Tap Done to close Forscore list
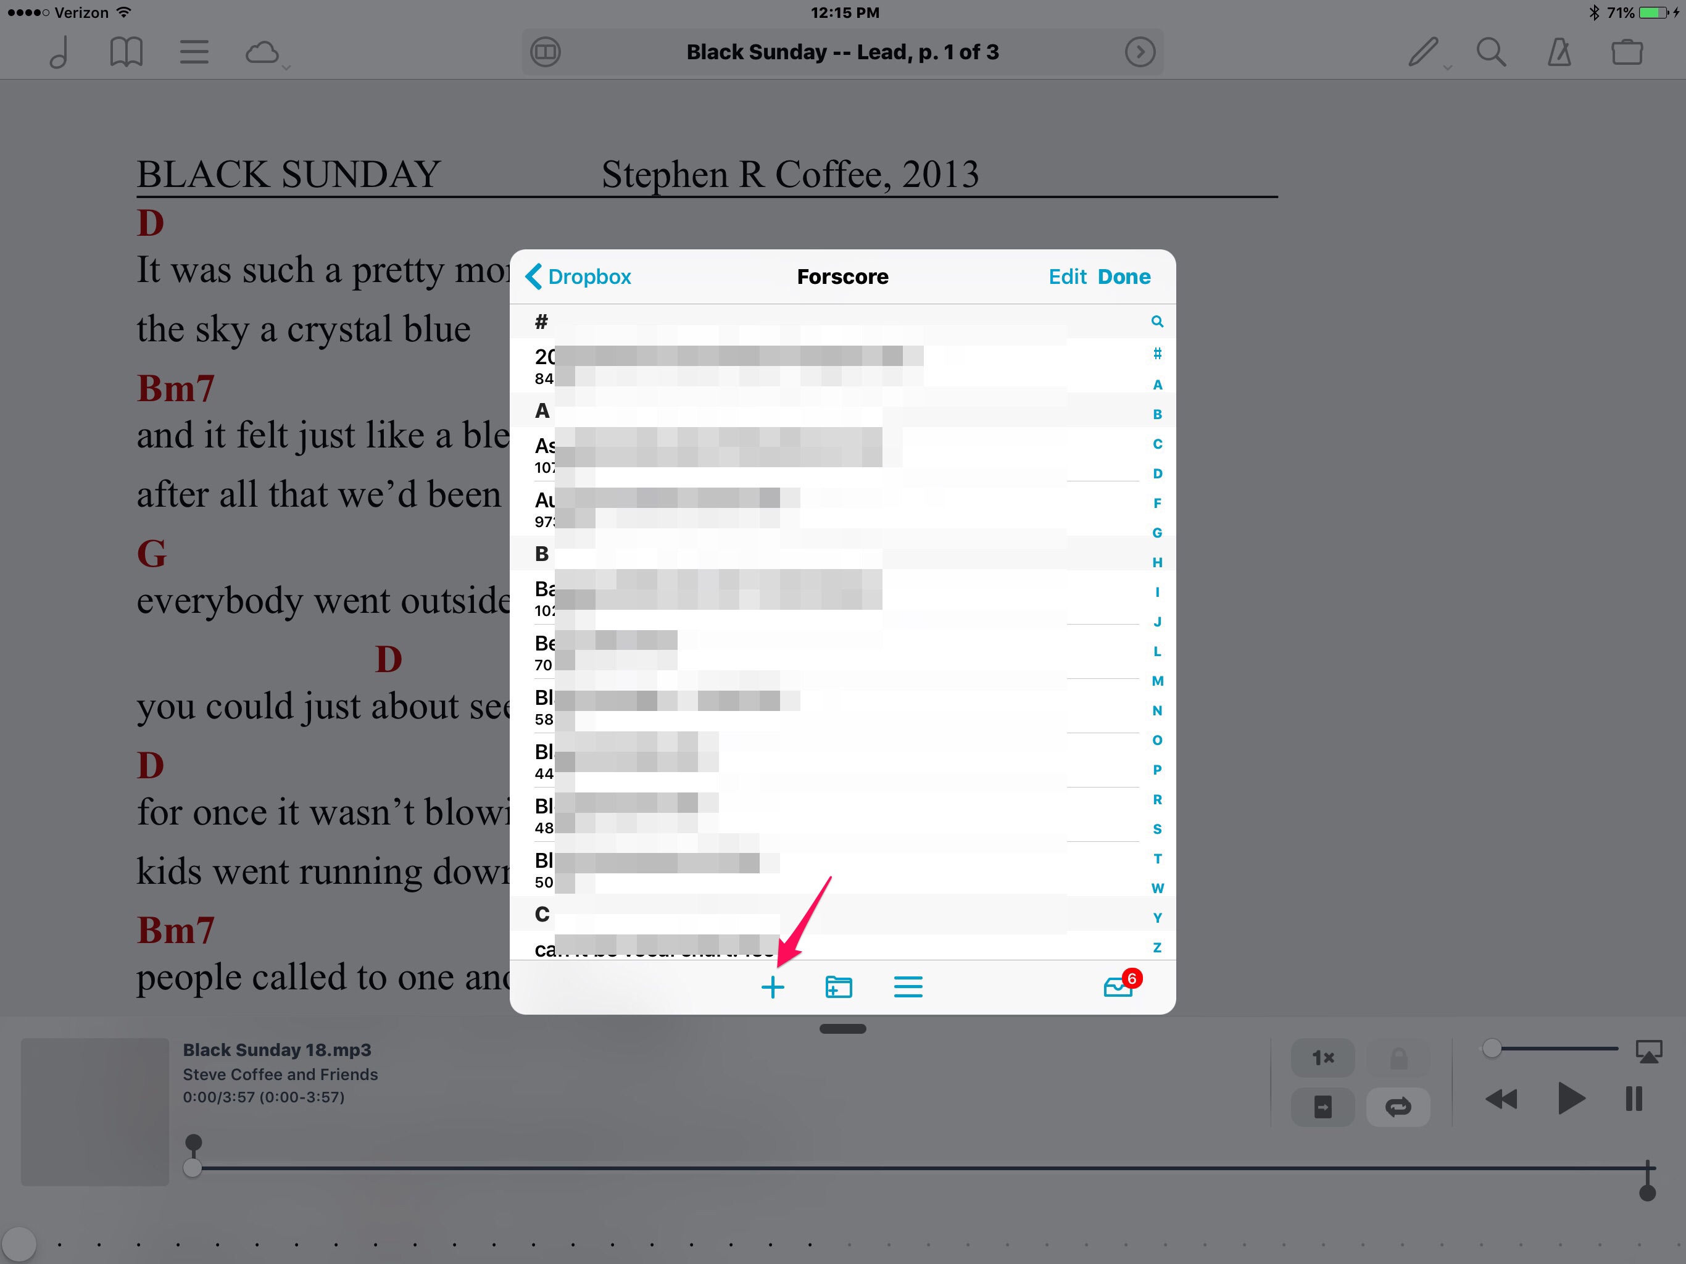Screen dimensions: 1686x1264 1124,276
